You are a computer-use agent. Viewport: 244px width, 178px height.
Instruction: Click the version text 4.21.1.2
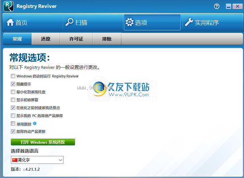[x=33, y=169]
